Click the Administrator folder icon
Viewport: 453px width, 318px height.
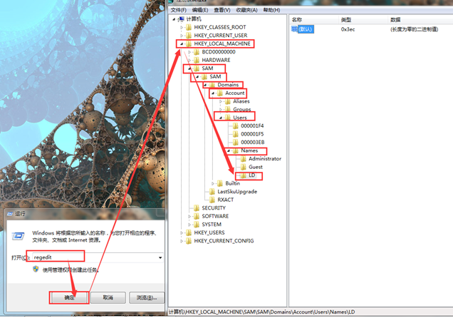tap(244, 159)
